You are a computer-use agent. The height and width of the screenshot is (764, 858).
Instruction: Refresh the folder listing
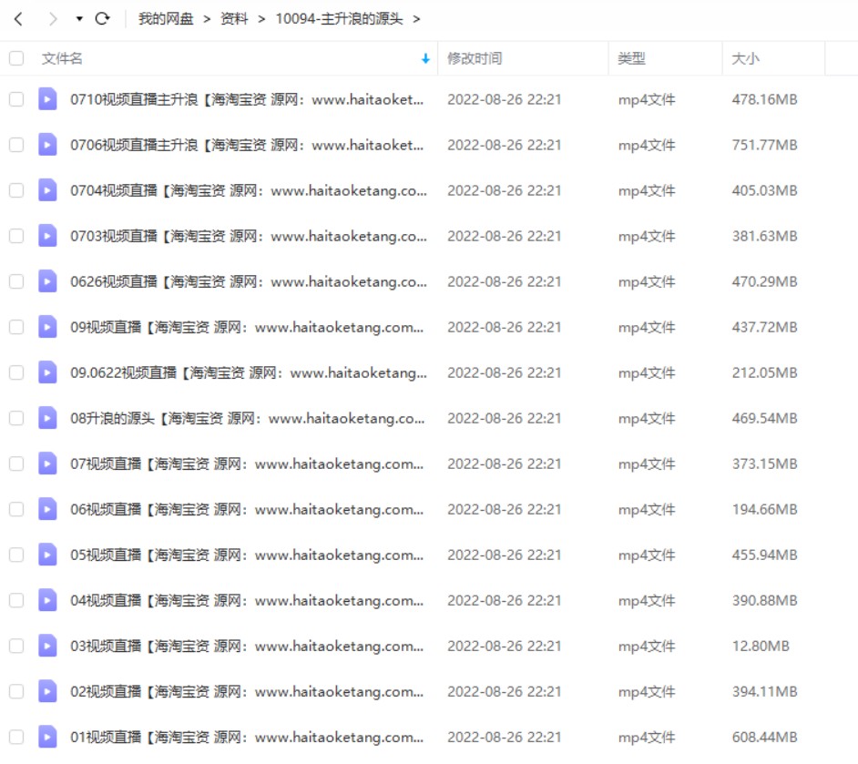(102, 19)
